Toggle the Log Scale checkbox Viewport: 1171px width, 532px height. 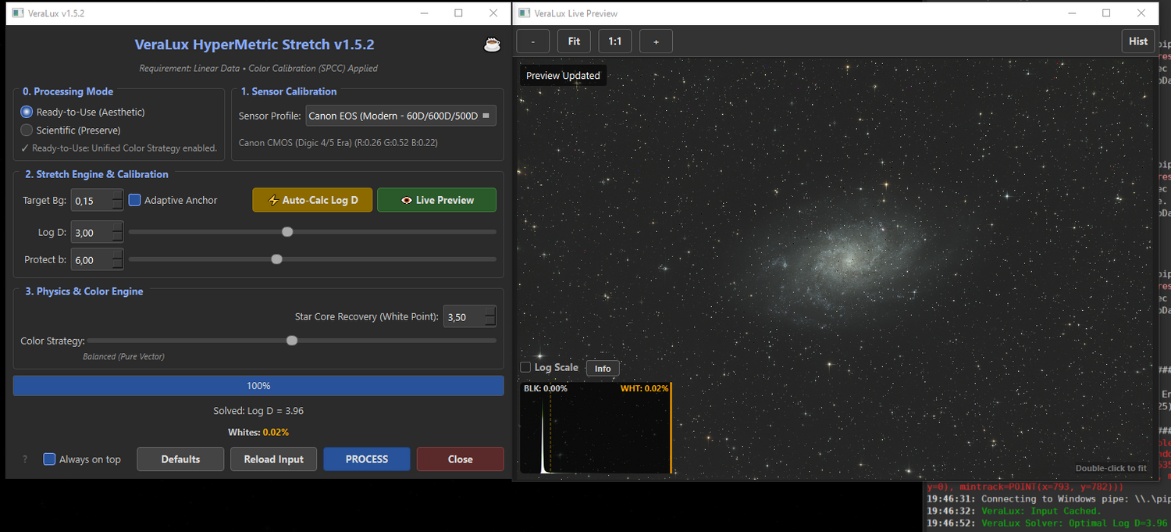click(x=525, y=367)
